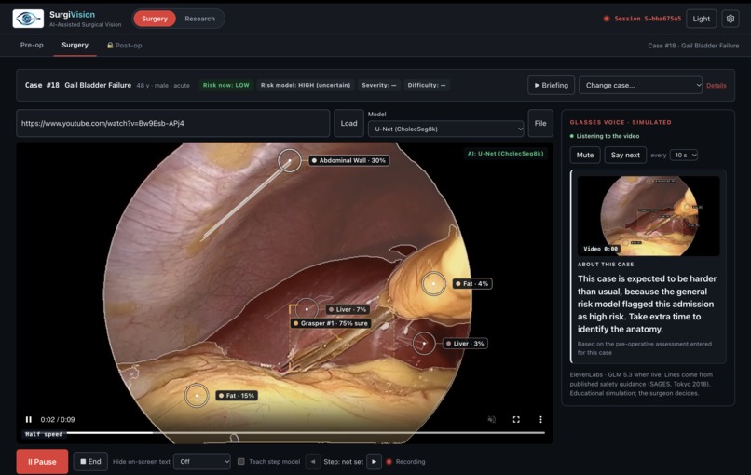Viewport: 751px width, 475px height.
Task: Click the Fat 4% marker circle
Action: coord(433,283)
